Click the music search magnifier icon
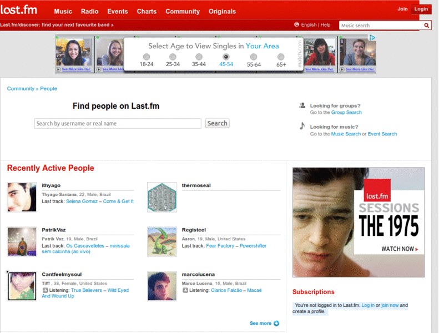 click(426, 26)
